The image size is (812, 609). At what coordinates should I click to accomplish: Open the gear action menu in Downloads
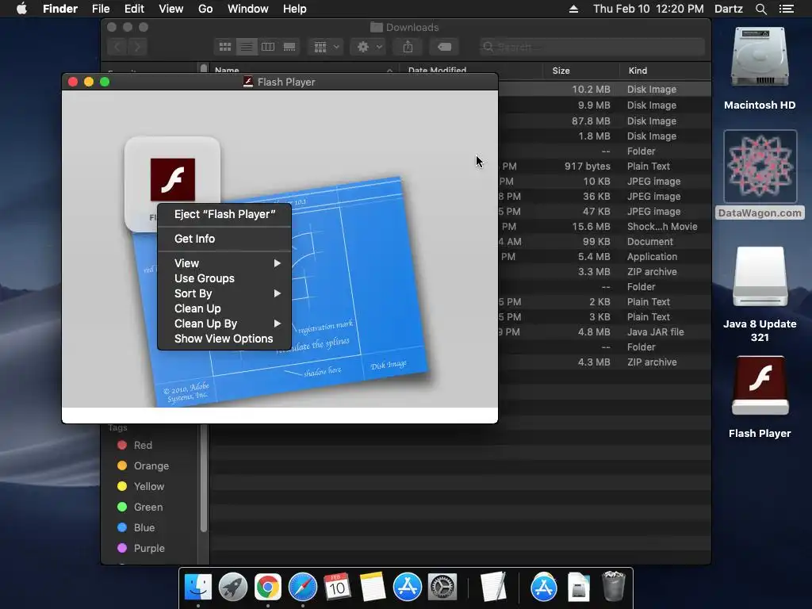click(368, 47)
